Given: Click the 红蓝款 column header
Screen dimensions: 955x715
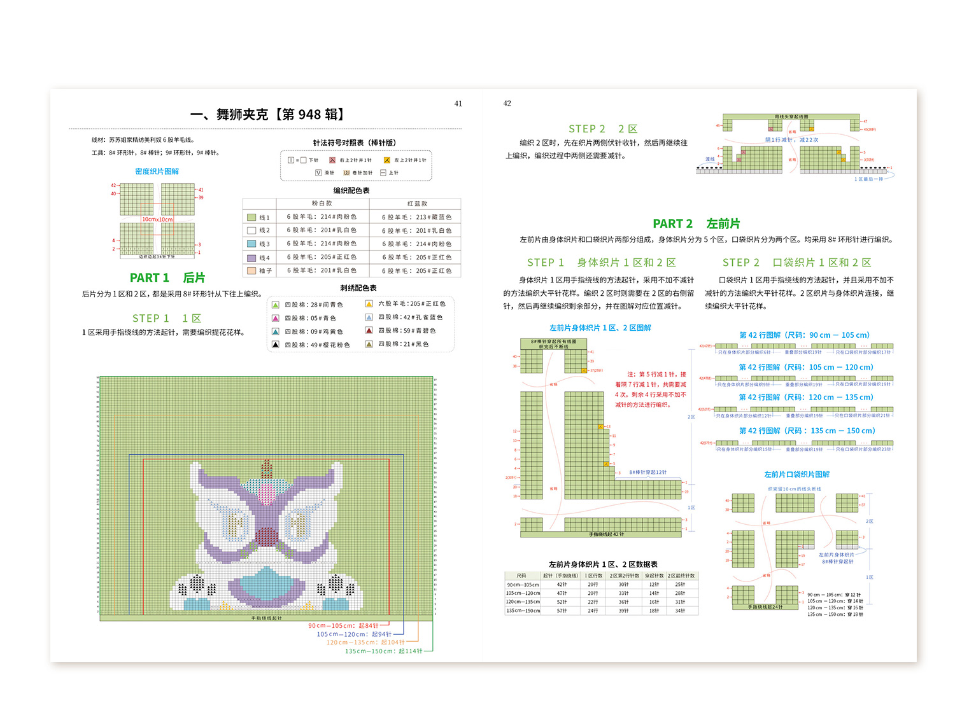Looking at the screenshot, I should coord(417,204).
